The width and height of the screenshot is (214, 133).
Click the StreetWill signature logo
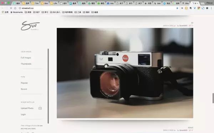(30, 26)
